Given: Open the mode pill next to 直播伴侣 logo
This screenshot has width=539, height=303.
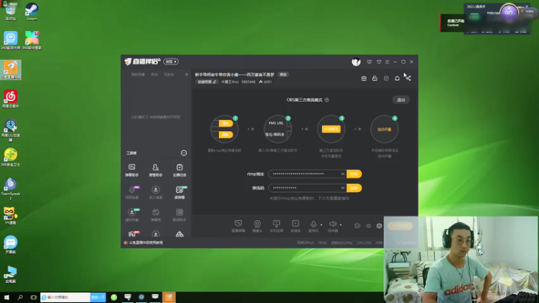Looking at the screenshot, I should point(171,61).
